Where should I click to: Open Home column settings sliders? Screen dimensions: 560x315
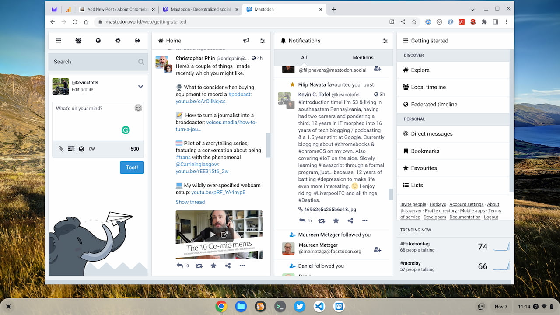[x=262, y=41]
